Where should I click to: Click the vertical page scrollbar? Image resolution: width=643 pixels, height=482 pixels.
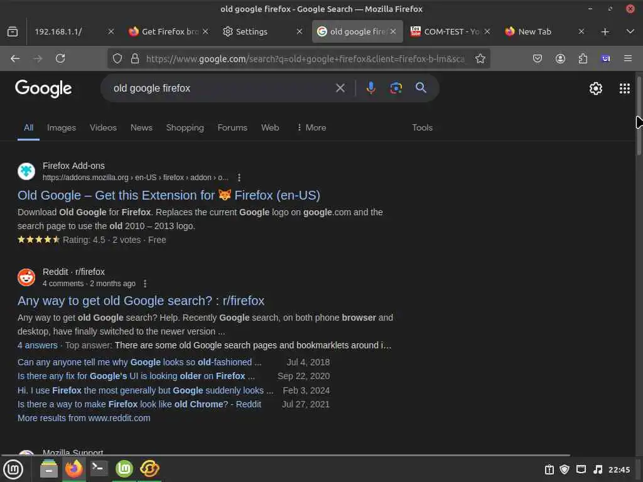pos(639,116)
